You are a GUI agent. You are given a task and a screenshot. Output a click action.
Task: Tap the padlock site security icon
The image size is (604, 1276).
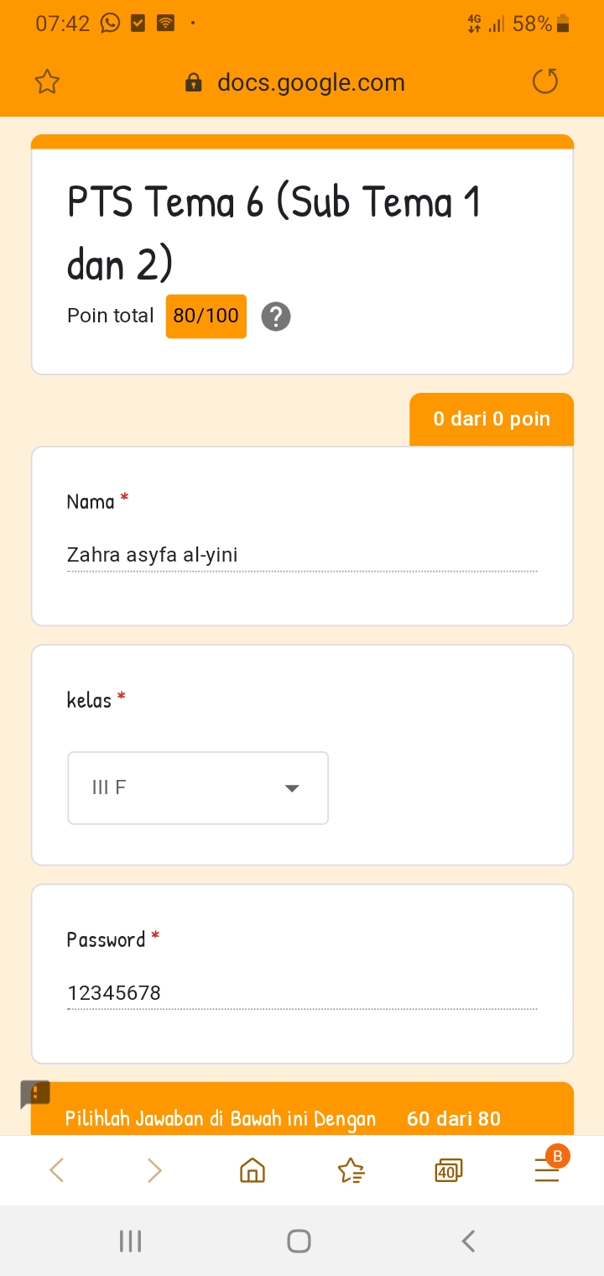point(194,82)
